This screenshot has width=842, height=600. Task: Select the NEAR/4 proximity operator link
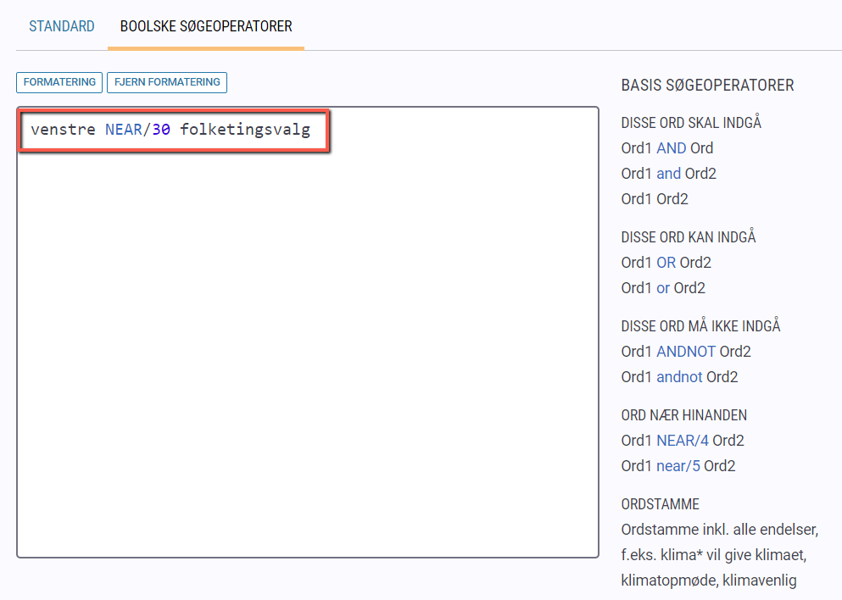[683, 441]
